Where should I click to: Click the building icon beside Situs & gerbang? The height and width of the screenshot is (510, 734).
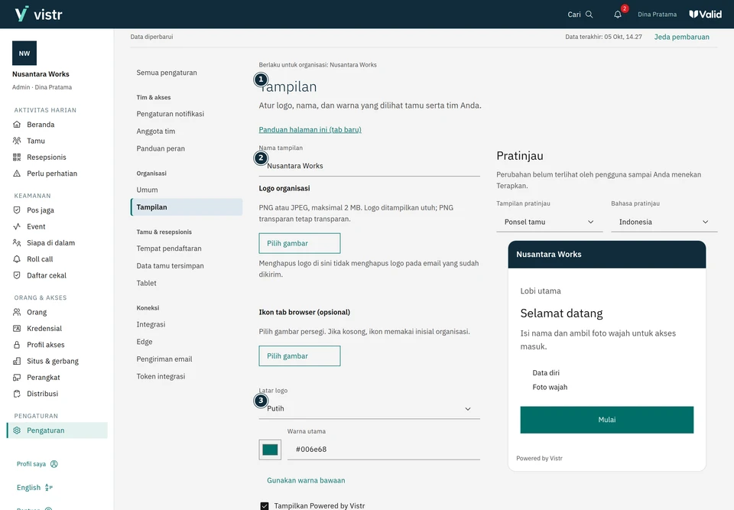pos(17,362)
